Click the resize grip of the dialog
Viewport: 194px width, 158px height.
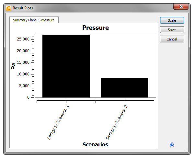tap(186, 150)
